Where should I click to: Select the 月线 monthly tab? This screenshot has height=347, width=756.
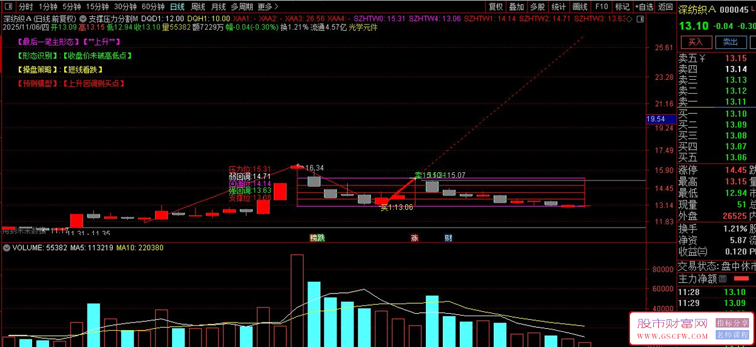pos(219,7)
